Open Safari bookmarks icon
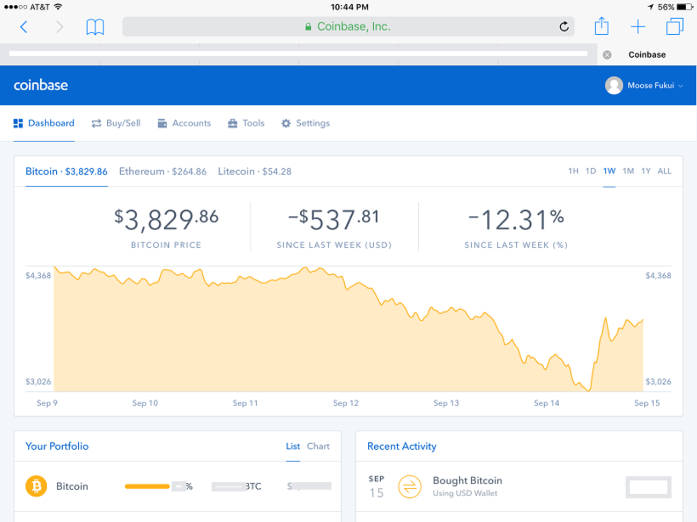The width and height of the screenshot is (697, 522). 95,26
